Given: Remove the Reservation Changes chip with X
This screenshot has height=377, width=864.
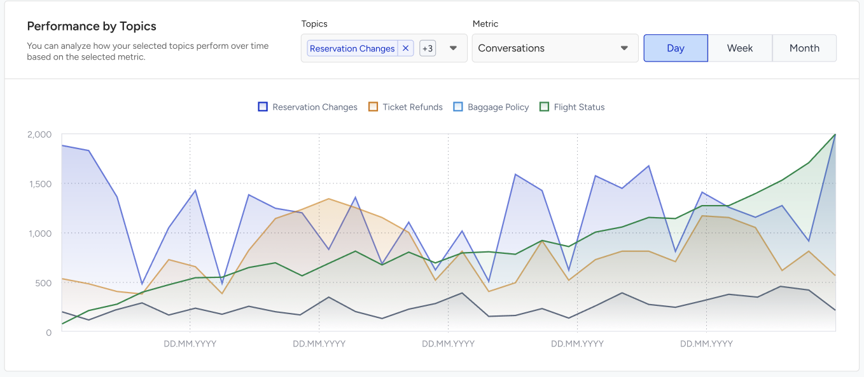Looking at the screenshot, I should [x=405, y=48].
